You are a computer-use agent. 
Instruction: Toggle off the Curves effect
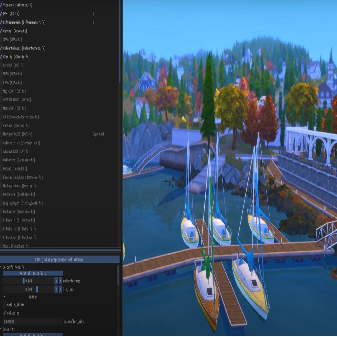tap(1, 31)
